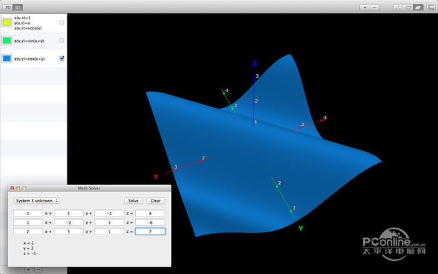This screenshot has height=274, width=438.
Task: Click the second equation z coefficient field showing 3
Action: click(109, 223)
